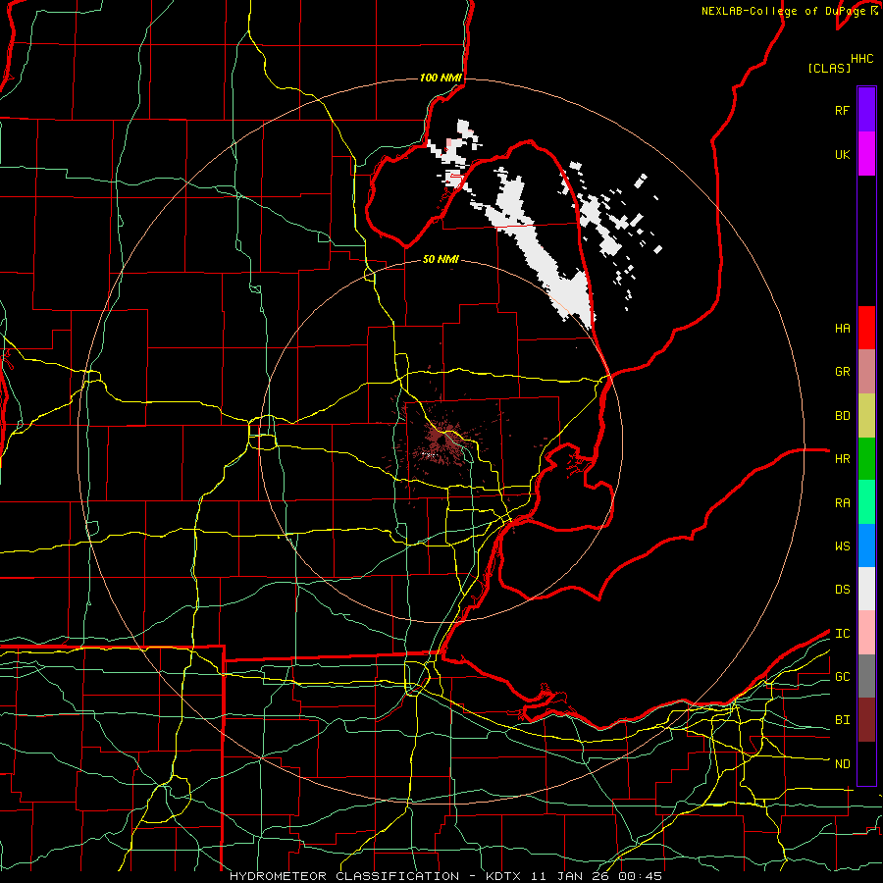The height and width of the screenshot is (883, 883).
Task: Click the HR green legend swatch
Action: click(866, 459)
